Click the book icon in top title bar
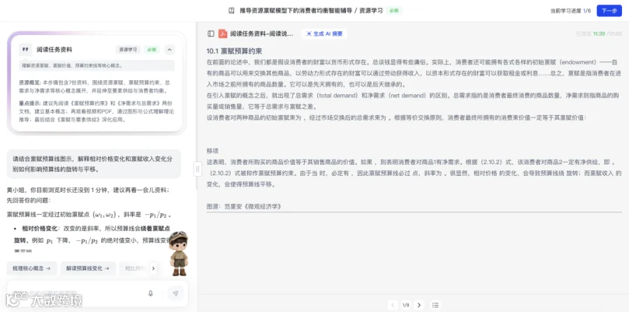 point(231,10)
